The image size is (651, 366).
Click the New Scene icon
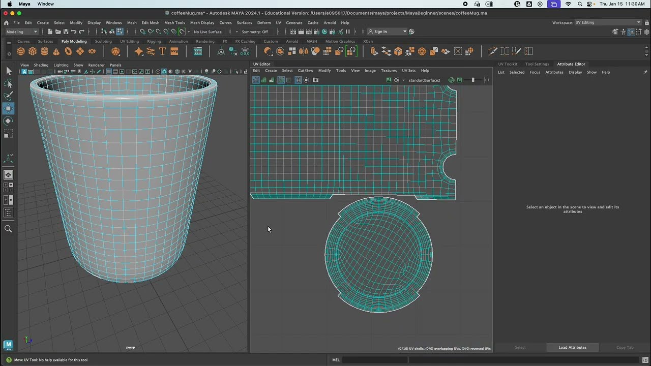pos(50,32)
